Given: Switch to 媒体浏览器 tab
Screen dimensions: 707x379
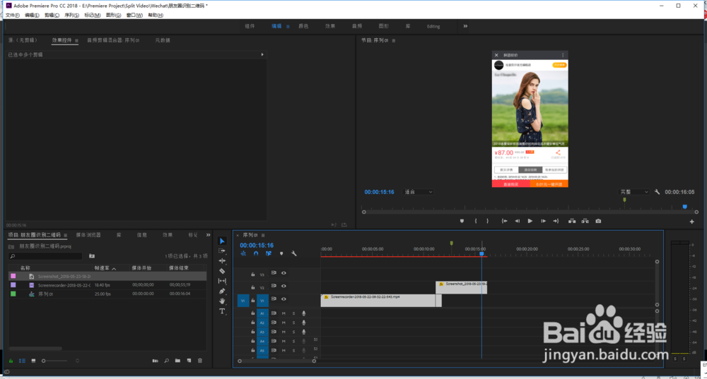Looking at the screenshot, I should 88,235.
